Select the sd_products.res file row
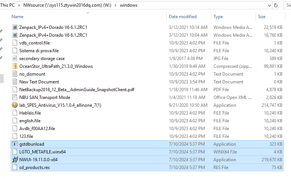This screenshot has width=291, height=179. pos(147,168)
